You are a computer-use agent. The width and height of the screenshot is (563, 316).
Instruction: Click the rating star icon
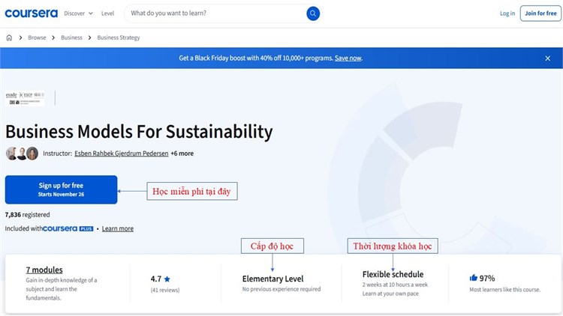click(x=167, y=279)
